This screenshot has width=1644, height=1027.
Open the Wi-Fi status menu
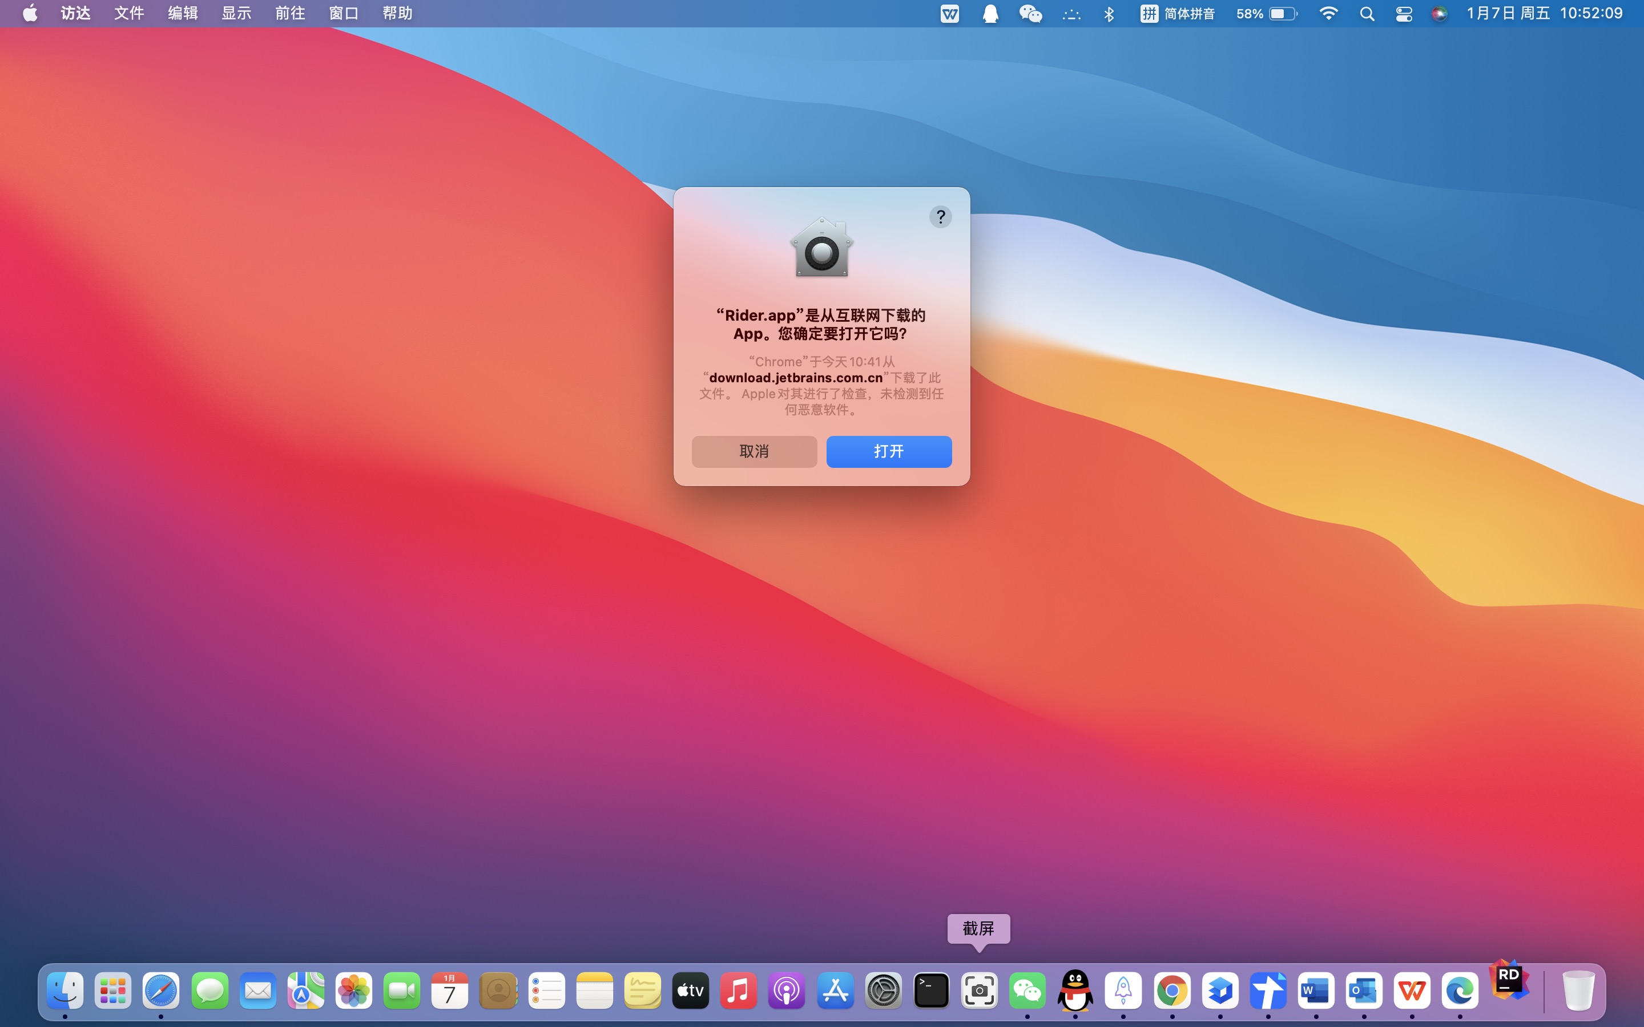(x=1328, y=14)
